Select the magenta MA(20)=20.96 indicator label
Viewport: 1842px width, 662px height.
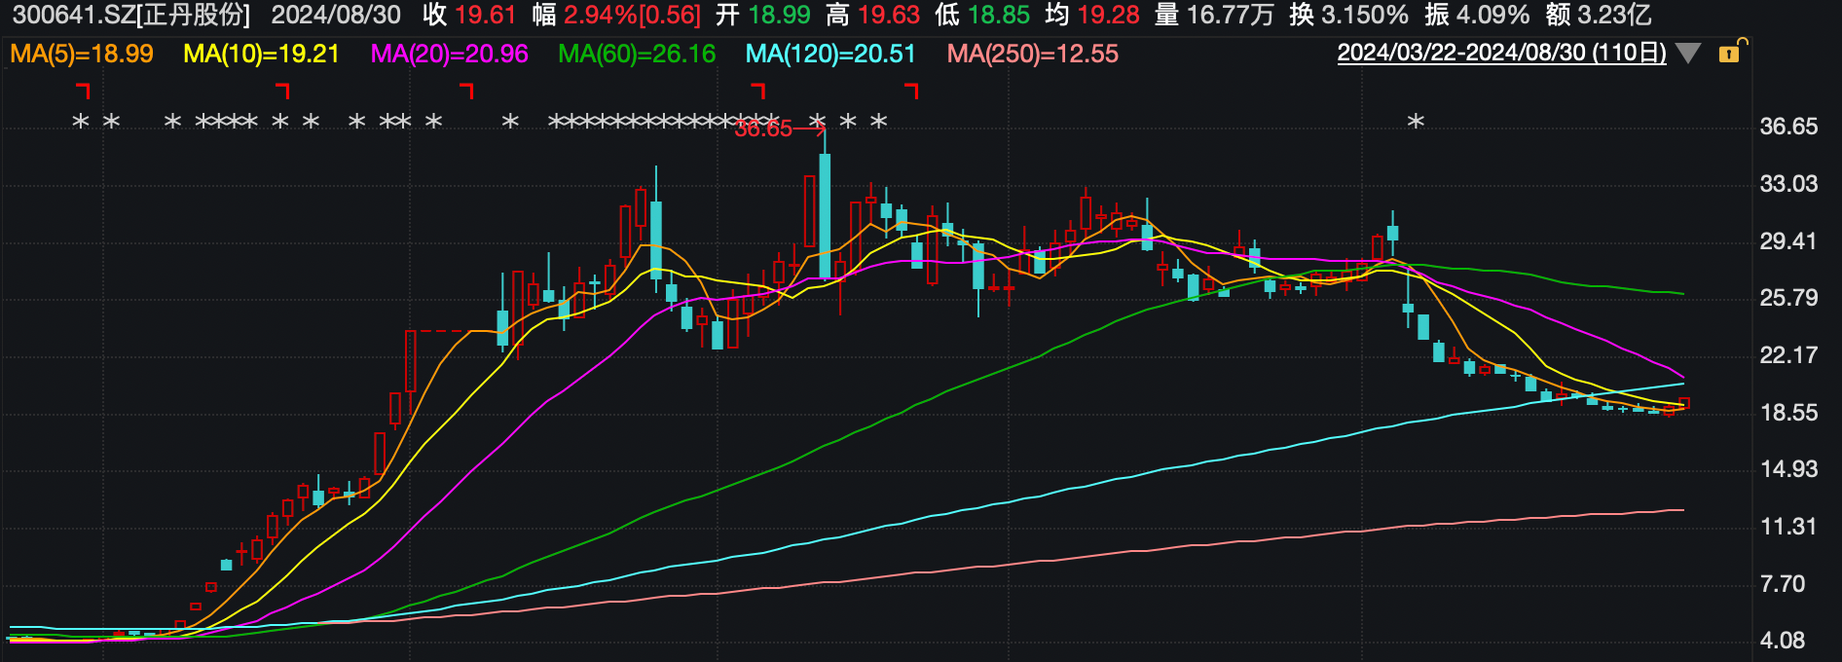point(450,54)
